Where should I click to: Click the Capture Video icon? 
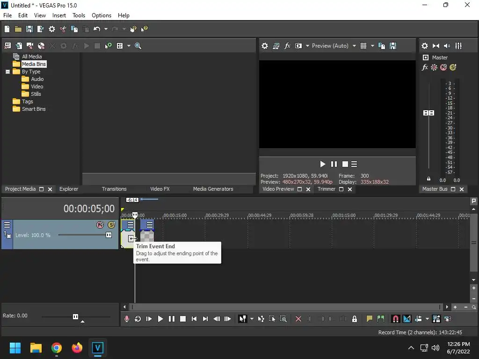(30, 46)
